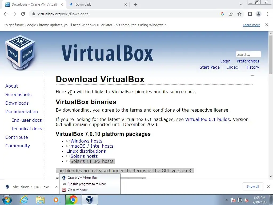273x205 pixels.
Task: Open Chrome's three-dot menu
Action: [267, 14]
